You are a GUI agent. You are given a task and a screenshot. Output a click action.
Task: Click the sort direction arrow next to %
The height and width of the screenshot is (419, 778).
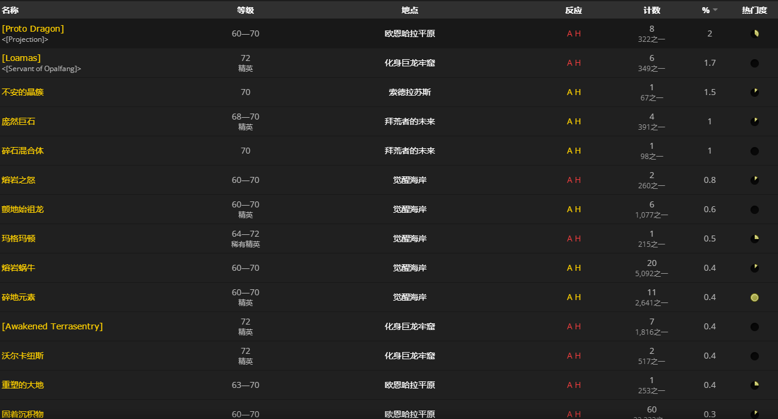tap(715, 10)
